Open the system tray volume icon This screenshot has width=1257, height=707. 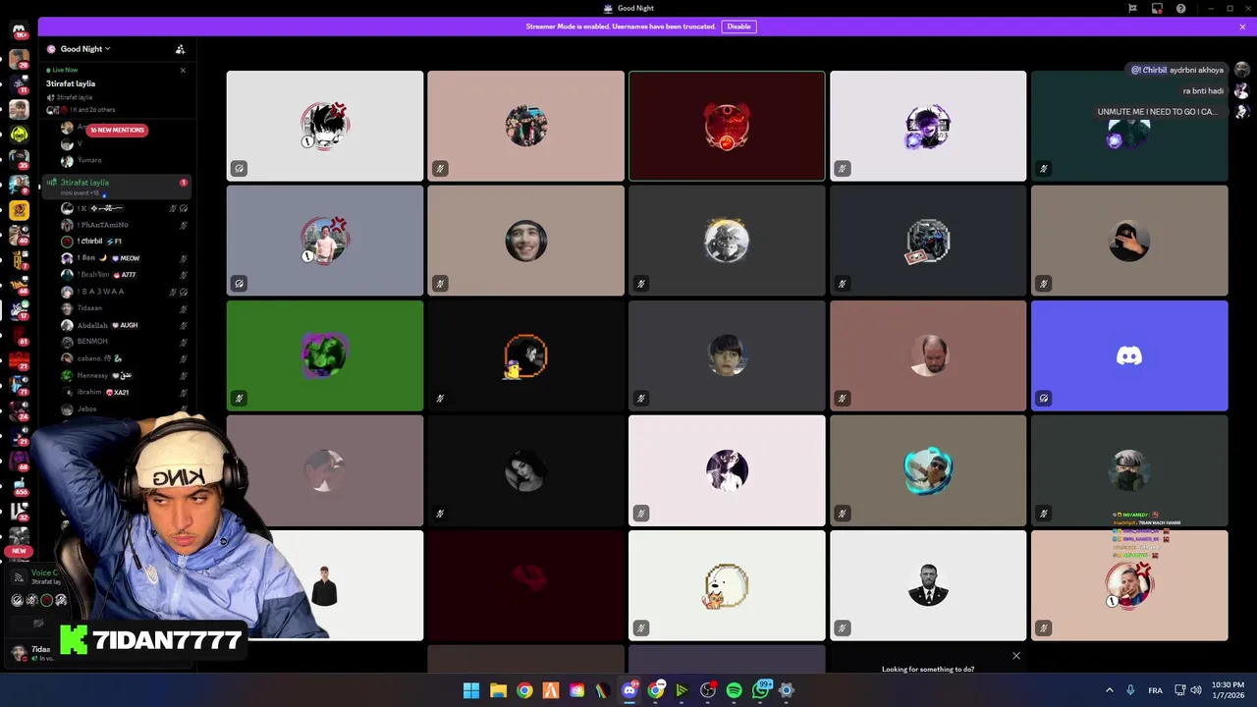point(1196,690)
